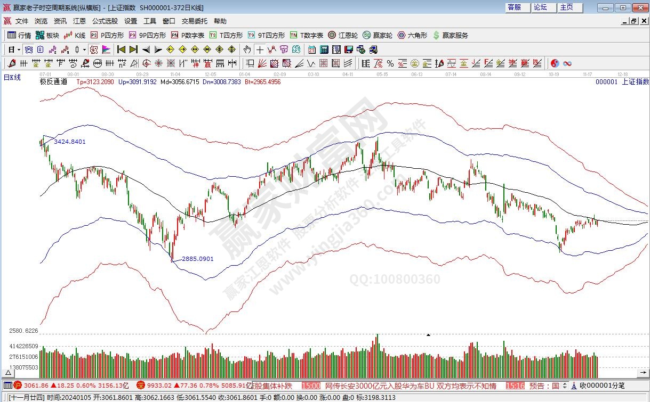
Task: Click the 客服 button in title bar
Action: 515,7
